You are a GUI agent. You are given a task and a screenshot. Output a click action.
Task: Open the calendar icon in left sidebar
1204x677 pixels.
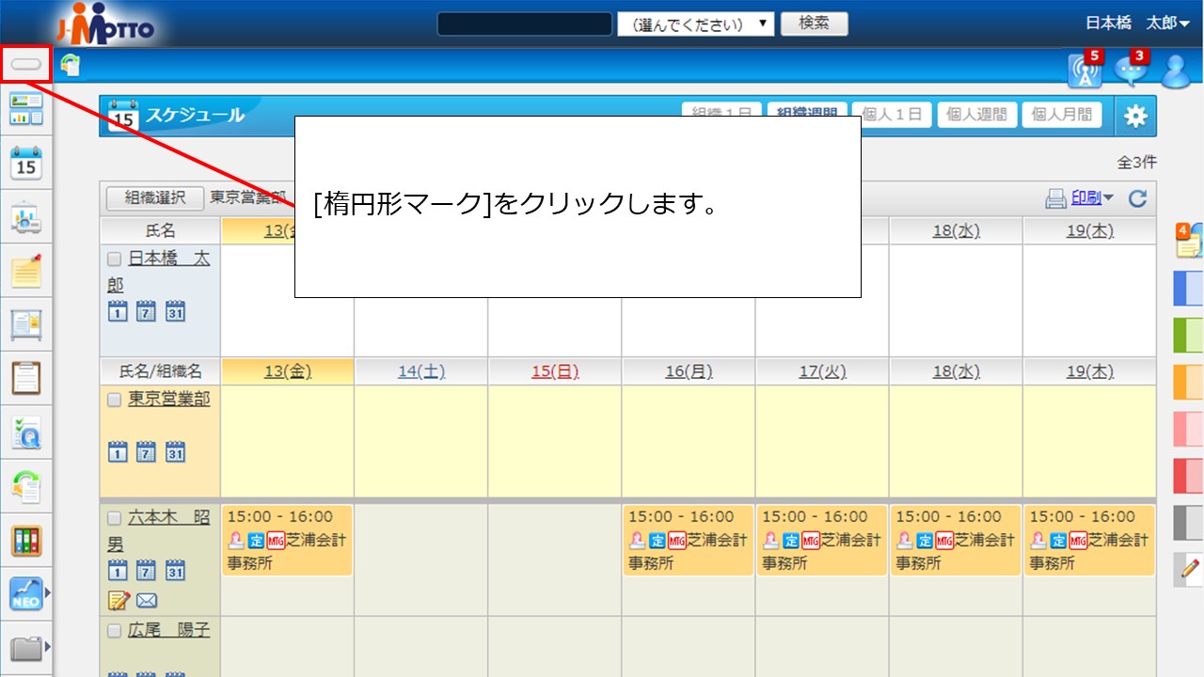coord(26,163)
